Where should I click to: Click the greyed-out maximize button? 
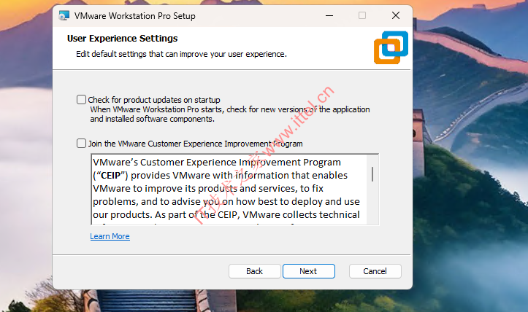[362, 15]
